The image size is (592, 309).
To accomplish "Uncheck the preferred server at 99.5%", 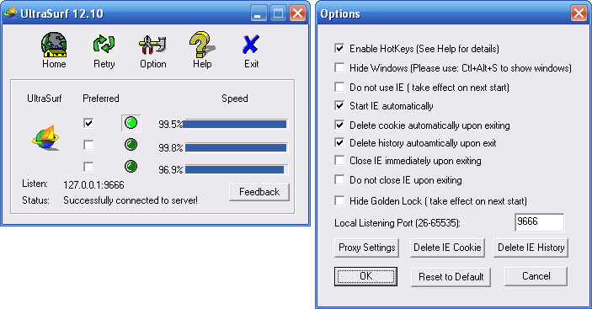I will click(88, 124).
